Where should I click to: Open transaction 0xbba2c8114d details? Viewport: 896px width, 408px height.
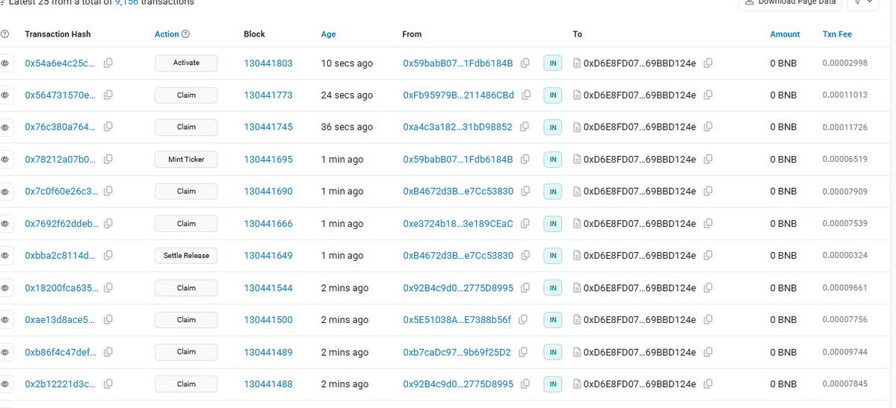pos(61,256)
